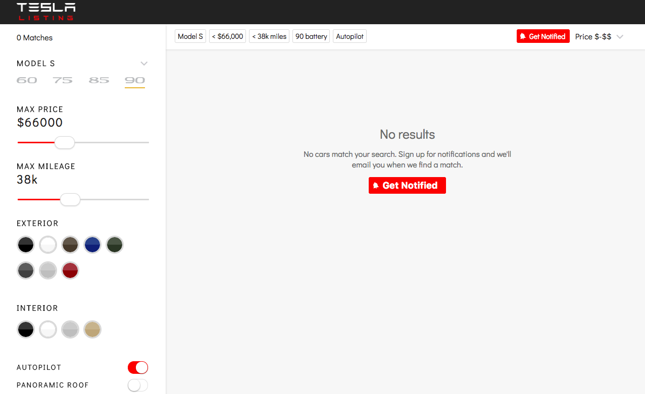Turn off the Autopilot toggle
This screenshot has height=394, width=645.
click(x=138, y=367)
